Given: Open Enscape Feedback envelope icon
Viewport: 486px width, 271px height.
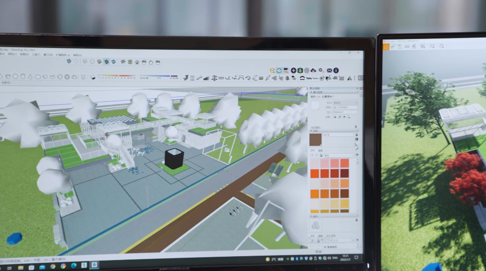Looking at the screenshot, I should (329, 71).
